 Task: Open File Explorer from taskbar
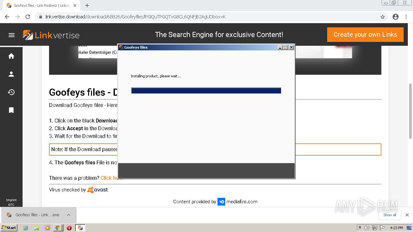(x=36, y=228)
